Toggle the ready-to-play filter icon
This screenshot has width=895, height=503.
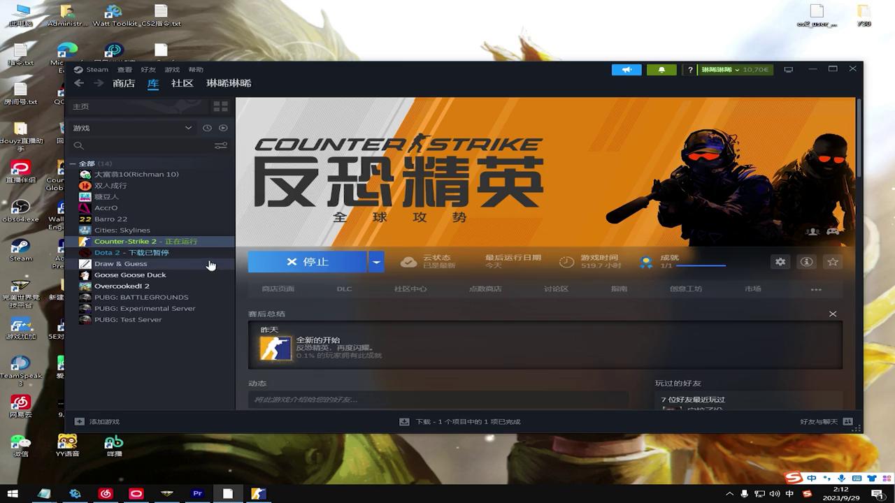coord(224,128)
